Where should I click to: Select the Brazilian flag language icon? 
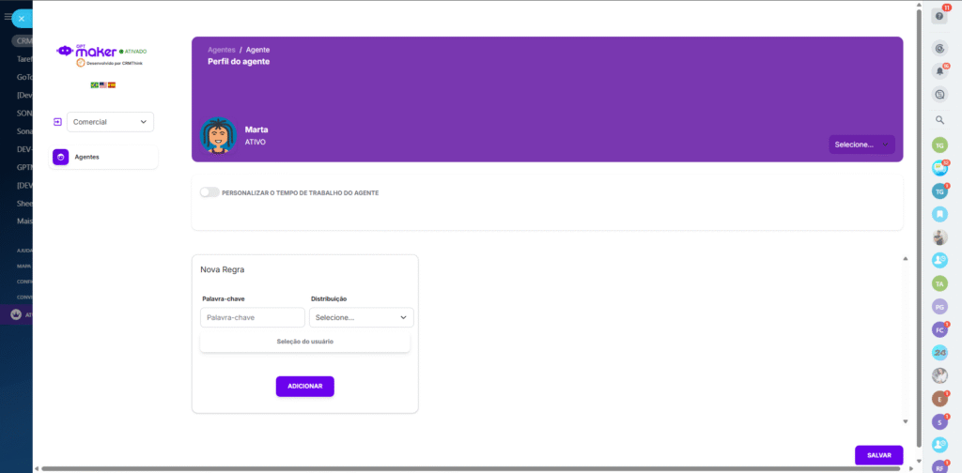tap(94, 84)
